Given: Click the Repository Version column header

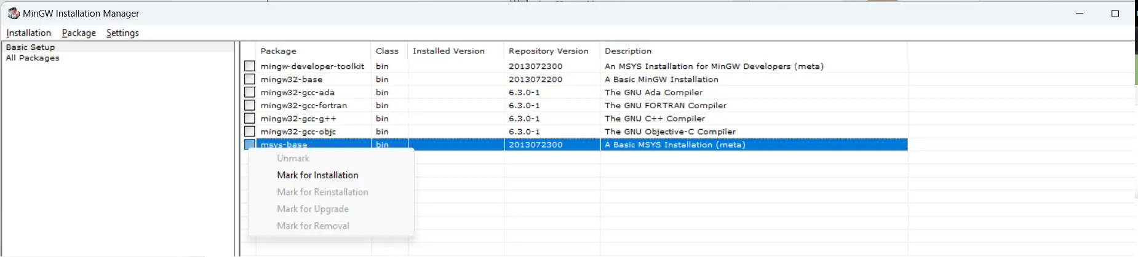Looking at the screenshot, I should (552, 51).
